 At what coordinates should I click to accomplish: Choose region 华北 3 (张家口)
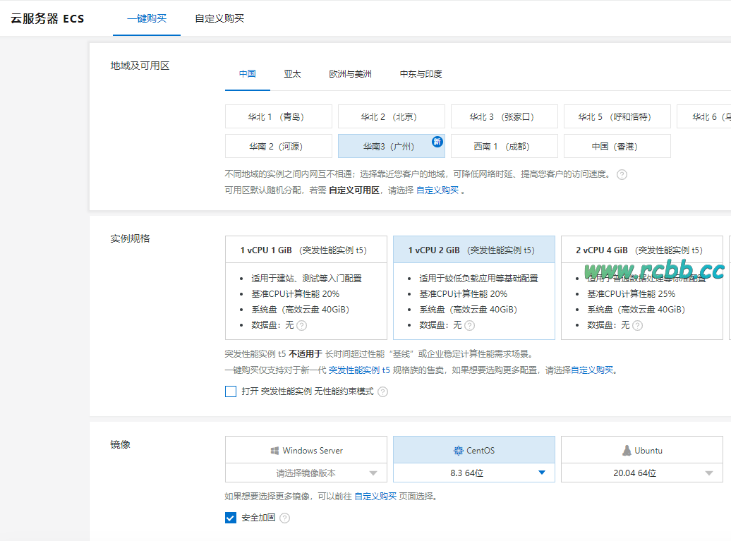coord(504,116)
